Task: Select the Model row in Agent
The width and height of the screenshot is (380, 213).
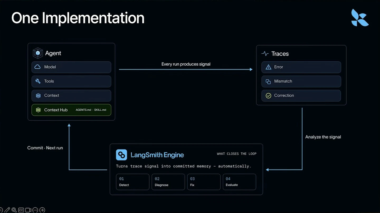Action: pos(71,67)
